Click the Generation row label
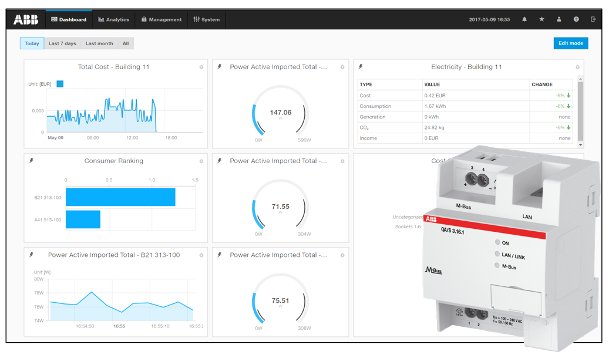This screenshot has width=612, height=355. pos(372,117)
